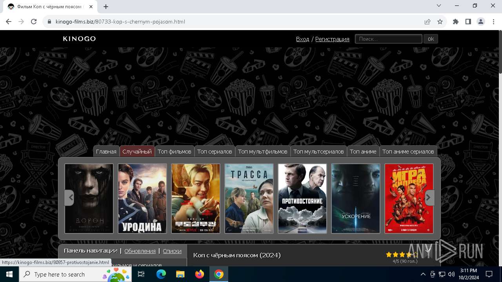Open the KINOGO logo home link

(79, 39)
